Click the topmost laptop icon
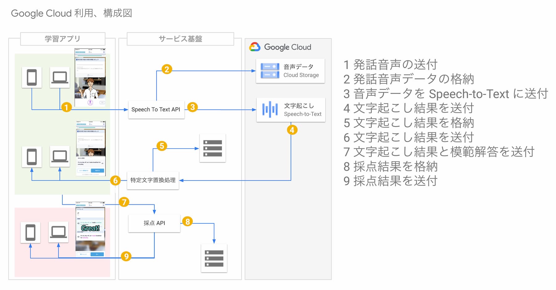The image size is (556, 290). click(x=60, y=77)
